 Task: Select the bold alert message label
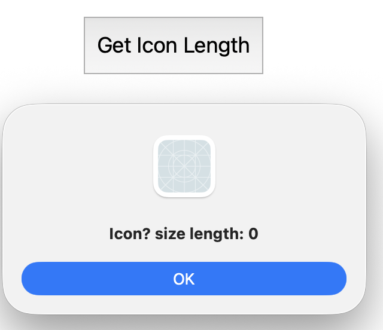184,234
